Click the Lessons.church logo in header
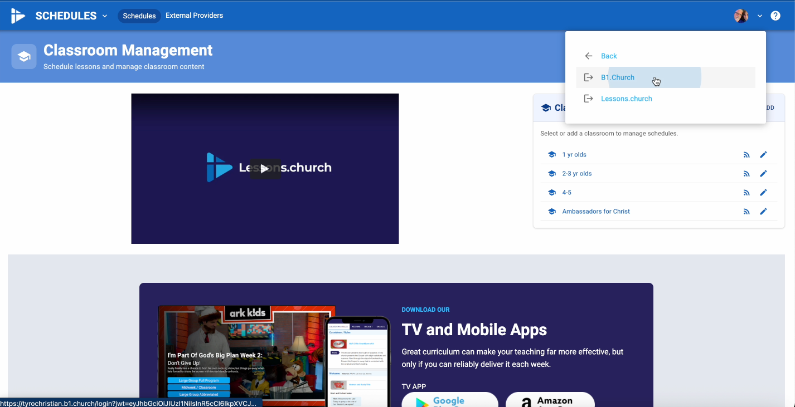795x407 pixels. pyautogui.click(x=18, y=16)
